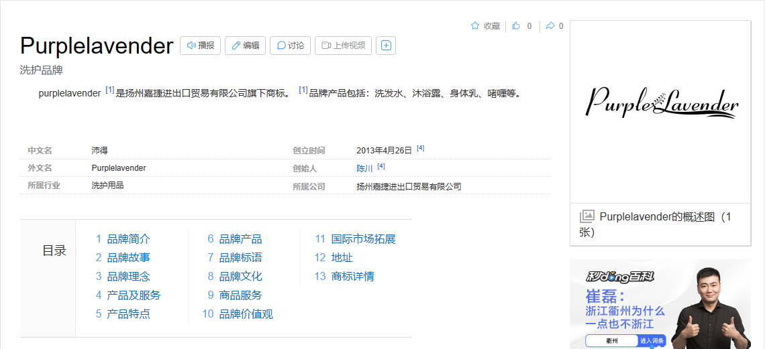Image resolution: width=765 pixels, height=349 pixels.
Task: Click the 进入词条 button in video card
Action: coord(652,341)
